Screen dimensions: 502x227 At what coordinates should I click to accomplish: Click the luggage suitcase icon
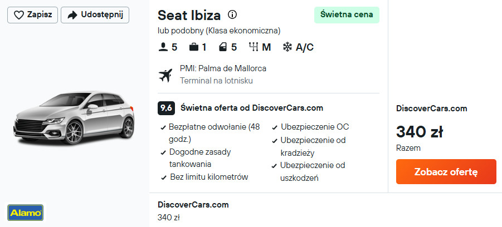[194, 47]
